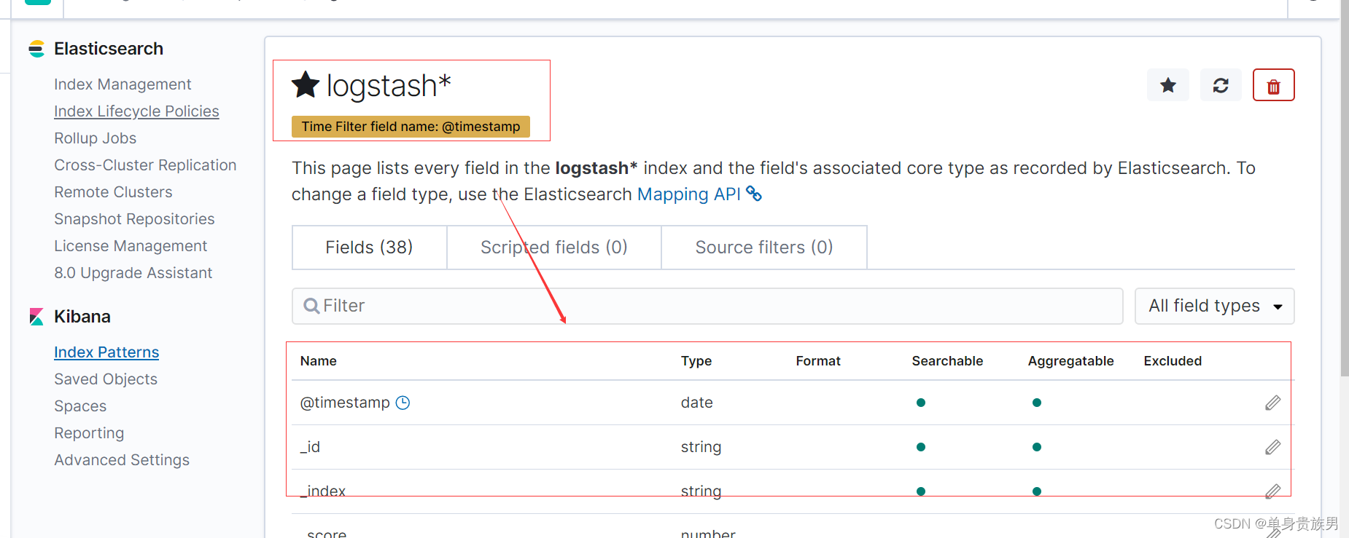Click the link icon after Mapping API
1349x538 pixels.
pyautogui.click(x=754, y=194)
